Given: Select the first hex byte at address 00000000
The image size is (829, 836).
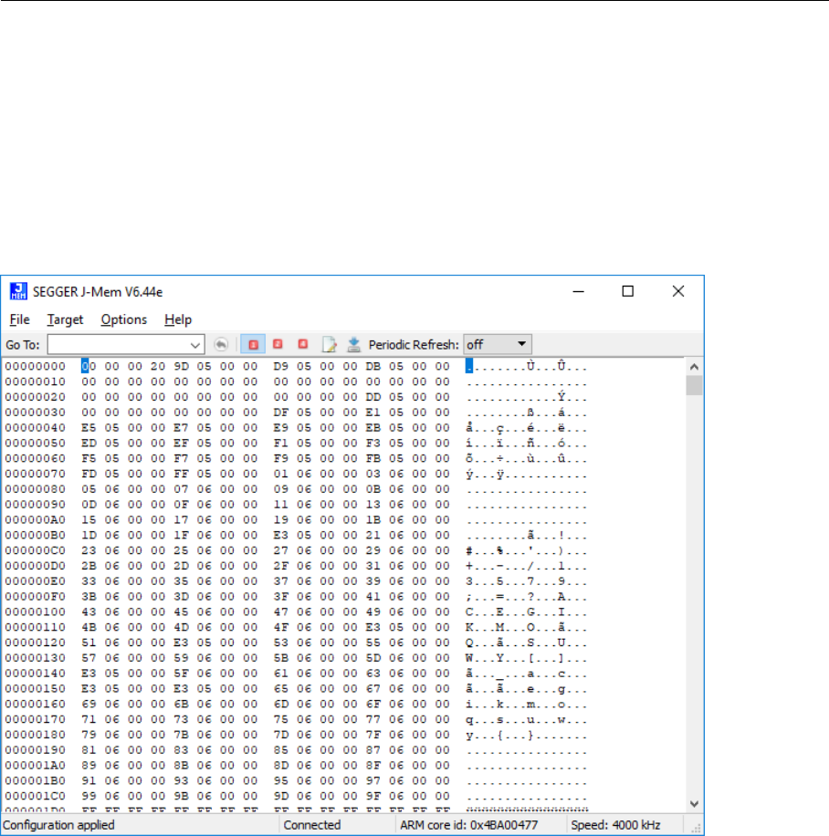Looking at the screenshot, I should tap(88, 367).
